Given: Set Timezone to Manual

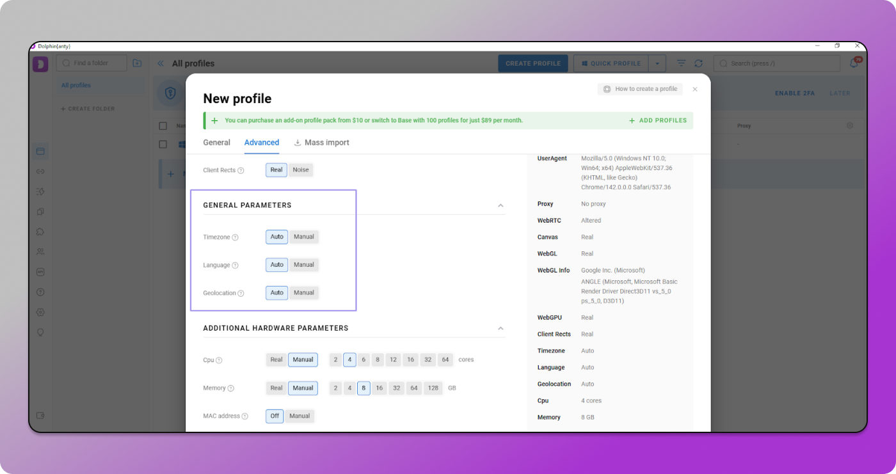Looking at the screenshot, I should (303, 237).
